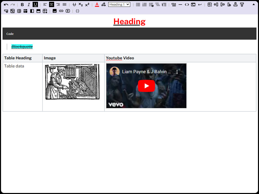Apply subscript formatting
This screenshot has height=194, width=259.
point(81,5)
